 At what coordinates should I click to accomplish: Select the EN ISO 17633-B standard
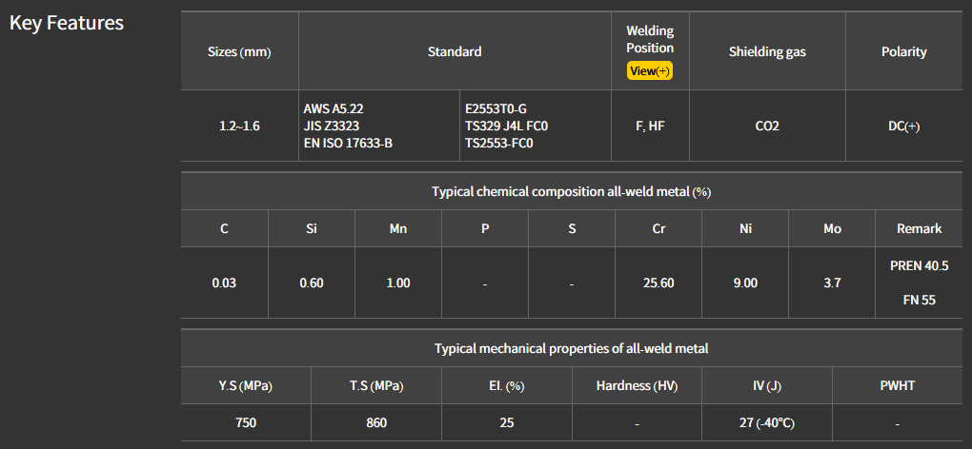348,143
